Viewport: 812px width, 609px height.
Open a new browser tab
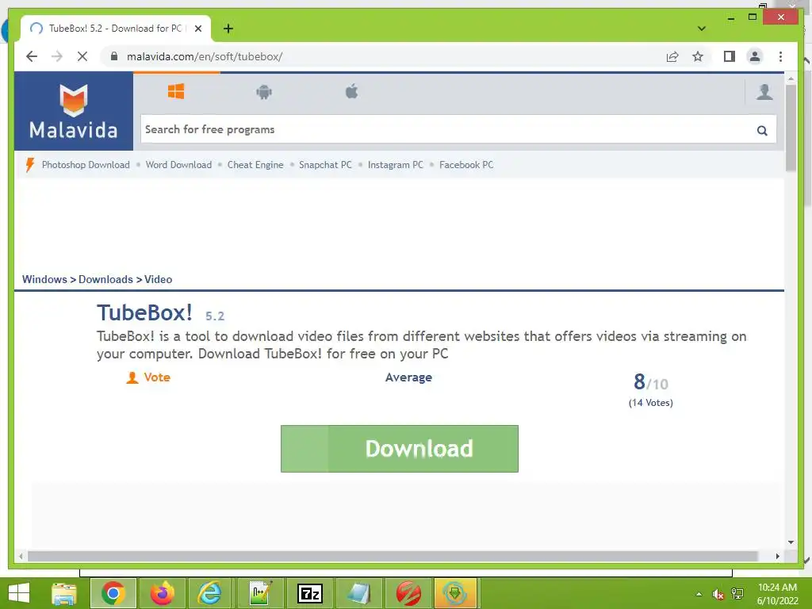pyautogui.click(x=228, y=29)
